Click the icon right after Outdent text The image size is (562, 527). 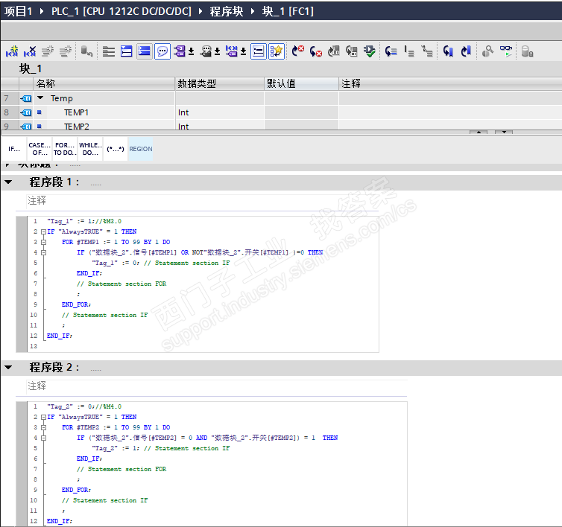(x=427, y=51)
